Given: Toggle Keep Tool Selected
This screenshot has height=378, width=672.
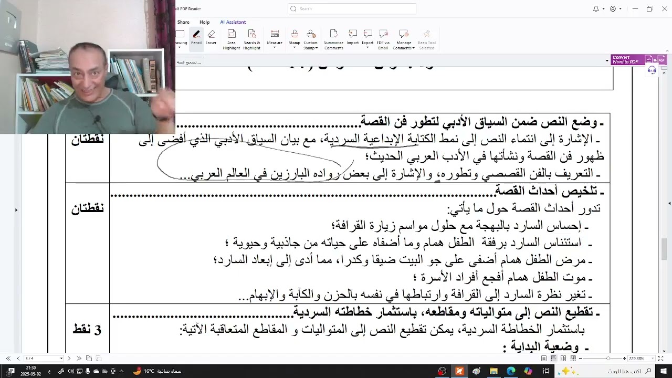Looking at the screenshot, I should 427,39.
